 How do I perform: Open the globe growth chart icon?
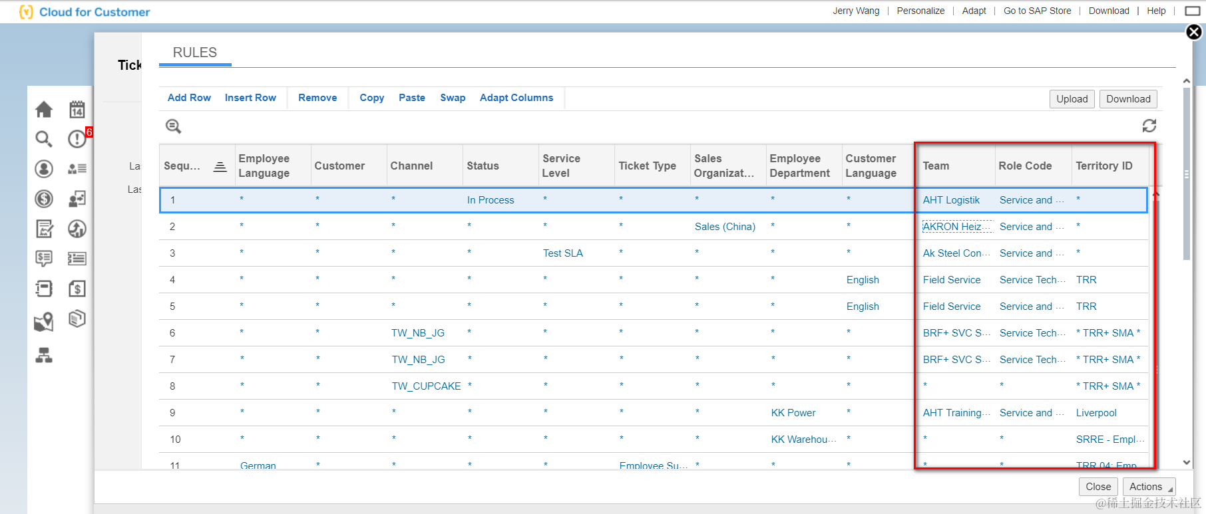(77, 229)
